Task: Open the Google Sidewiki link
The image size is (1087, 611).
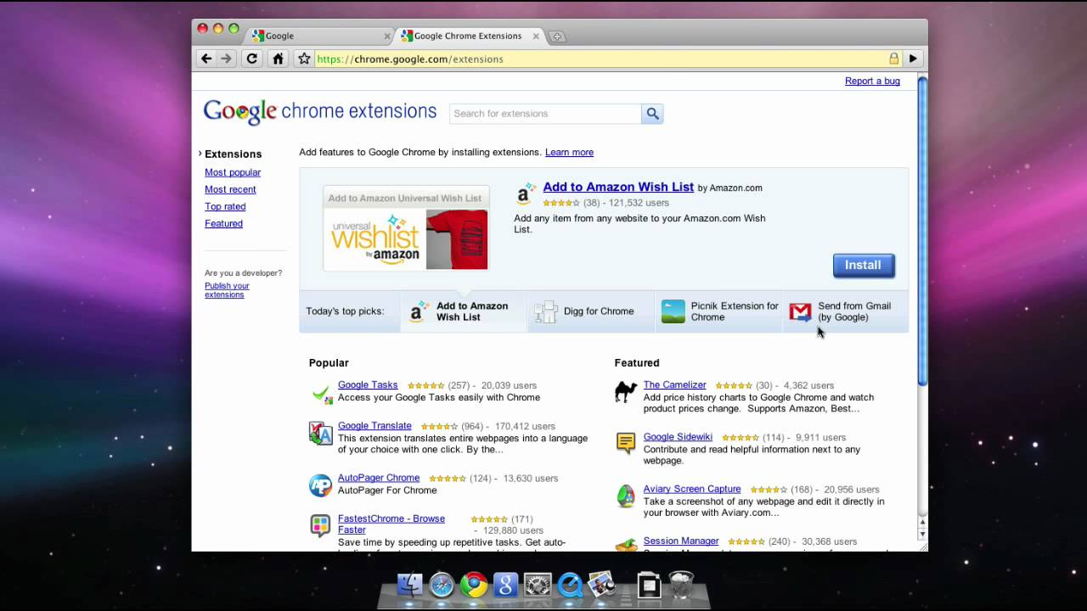Action: pyautogui.click(x=678, y=437)
